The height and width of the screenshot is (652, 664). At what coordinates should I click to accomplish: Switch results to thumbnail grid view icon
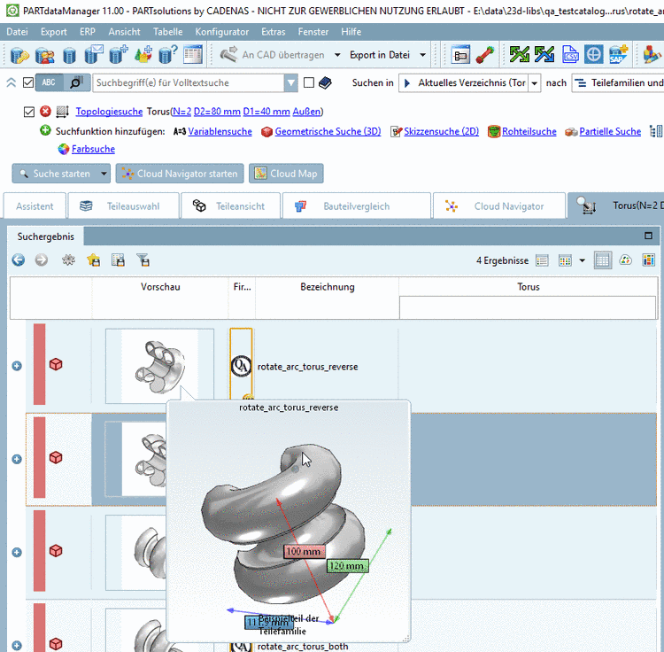[565, 260]
